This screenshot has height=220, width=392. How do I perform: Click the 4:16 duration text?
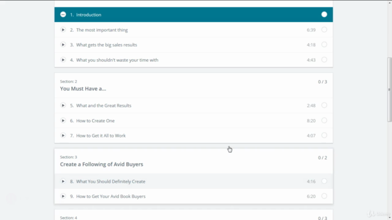point(311,182)
